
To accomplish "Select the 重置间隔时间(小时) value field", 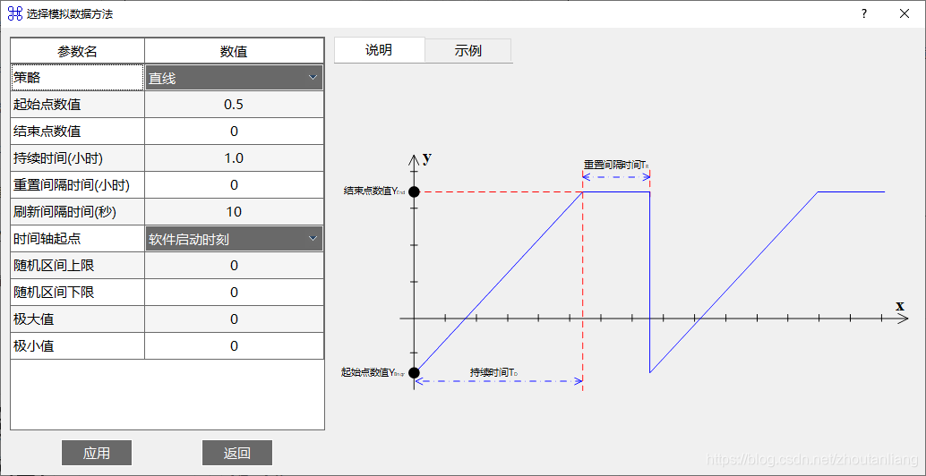I will click(x=234, y=185).
